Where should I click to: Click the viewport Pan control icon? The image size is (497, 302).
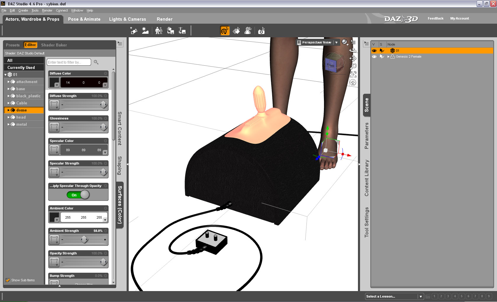(353, 58)
